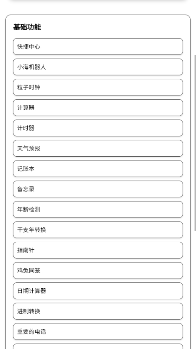
Task: Click the partially visible item below 重要的电话
Action: coord(98,346)
